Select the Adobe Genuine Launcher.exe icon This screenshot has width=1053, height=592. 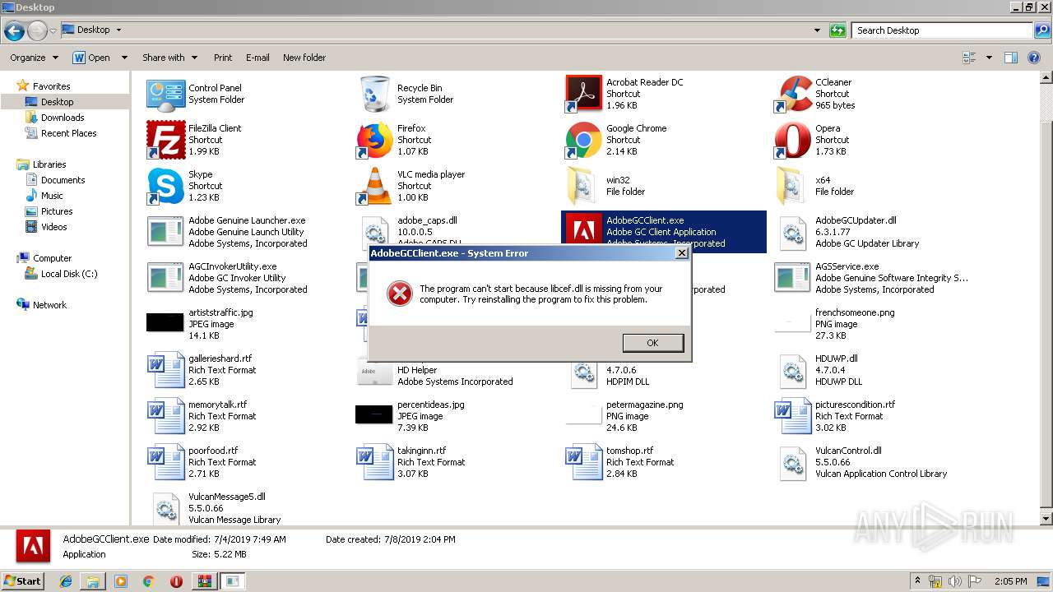tap(165, 232)
